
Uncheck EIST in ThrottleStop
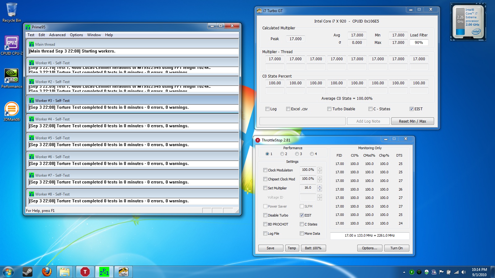pyautogui.click(x=302, y=215)
